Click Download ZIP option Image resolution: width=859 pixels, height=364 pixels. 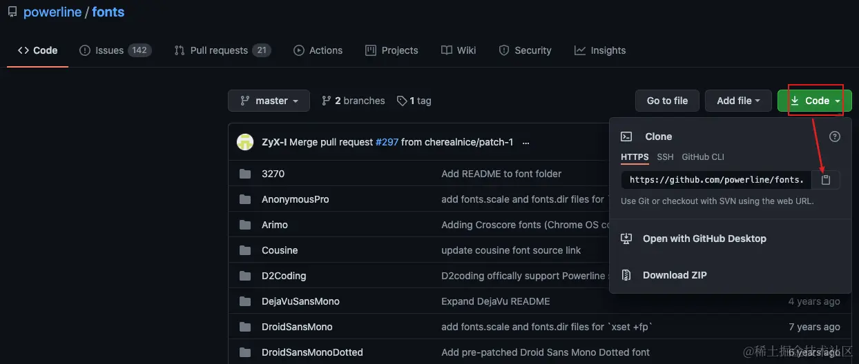(674, 275)
